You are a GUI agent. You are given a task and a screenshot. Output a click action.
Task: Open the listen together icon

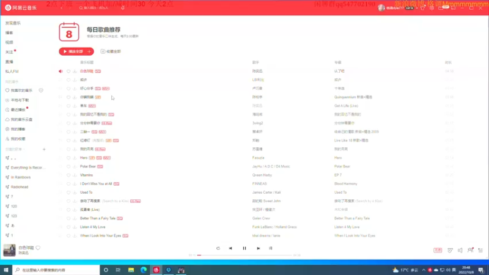(470, 250)
